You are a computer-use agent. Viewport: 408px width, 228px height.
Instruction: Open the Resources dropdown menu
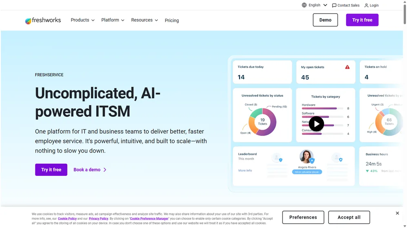[x=144, y=20]
